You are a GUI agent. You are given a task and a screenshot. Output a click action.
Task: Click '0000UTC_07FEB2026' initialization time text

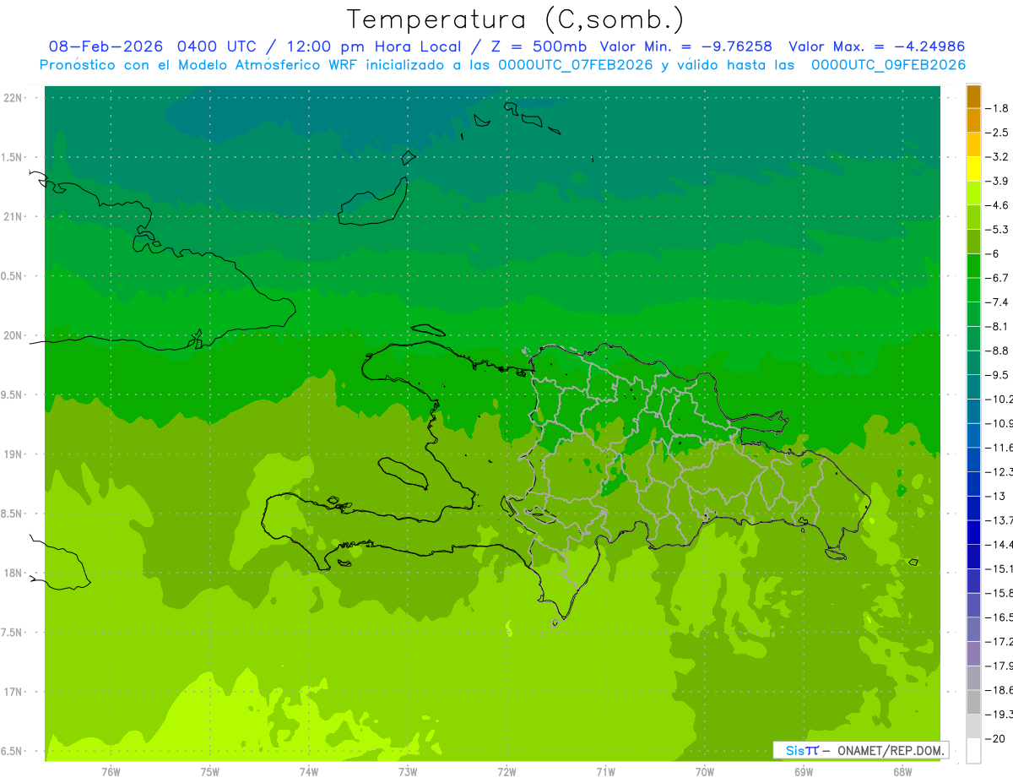point(576,65)
